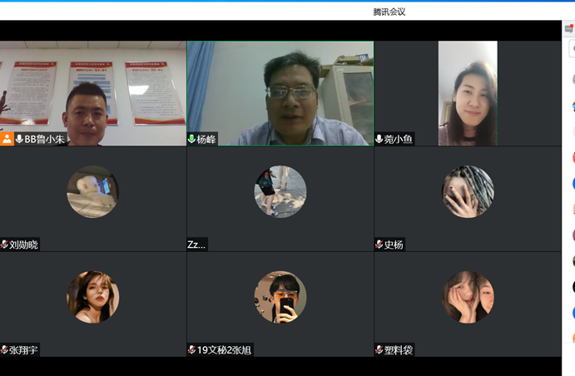Click the muted mic icon for 张翔宇

[x=4, y=350]
